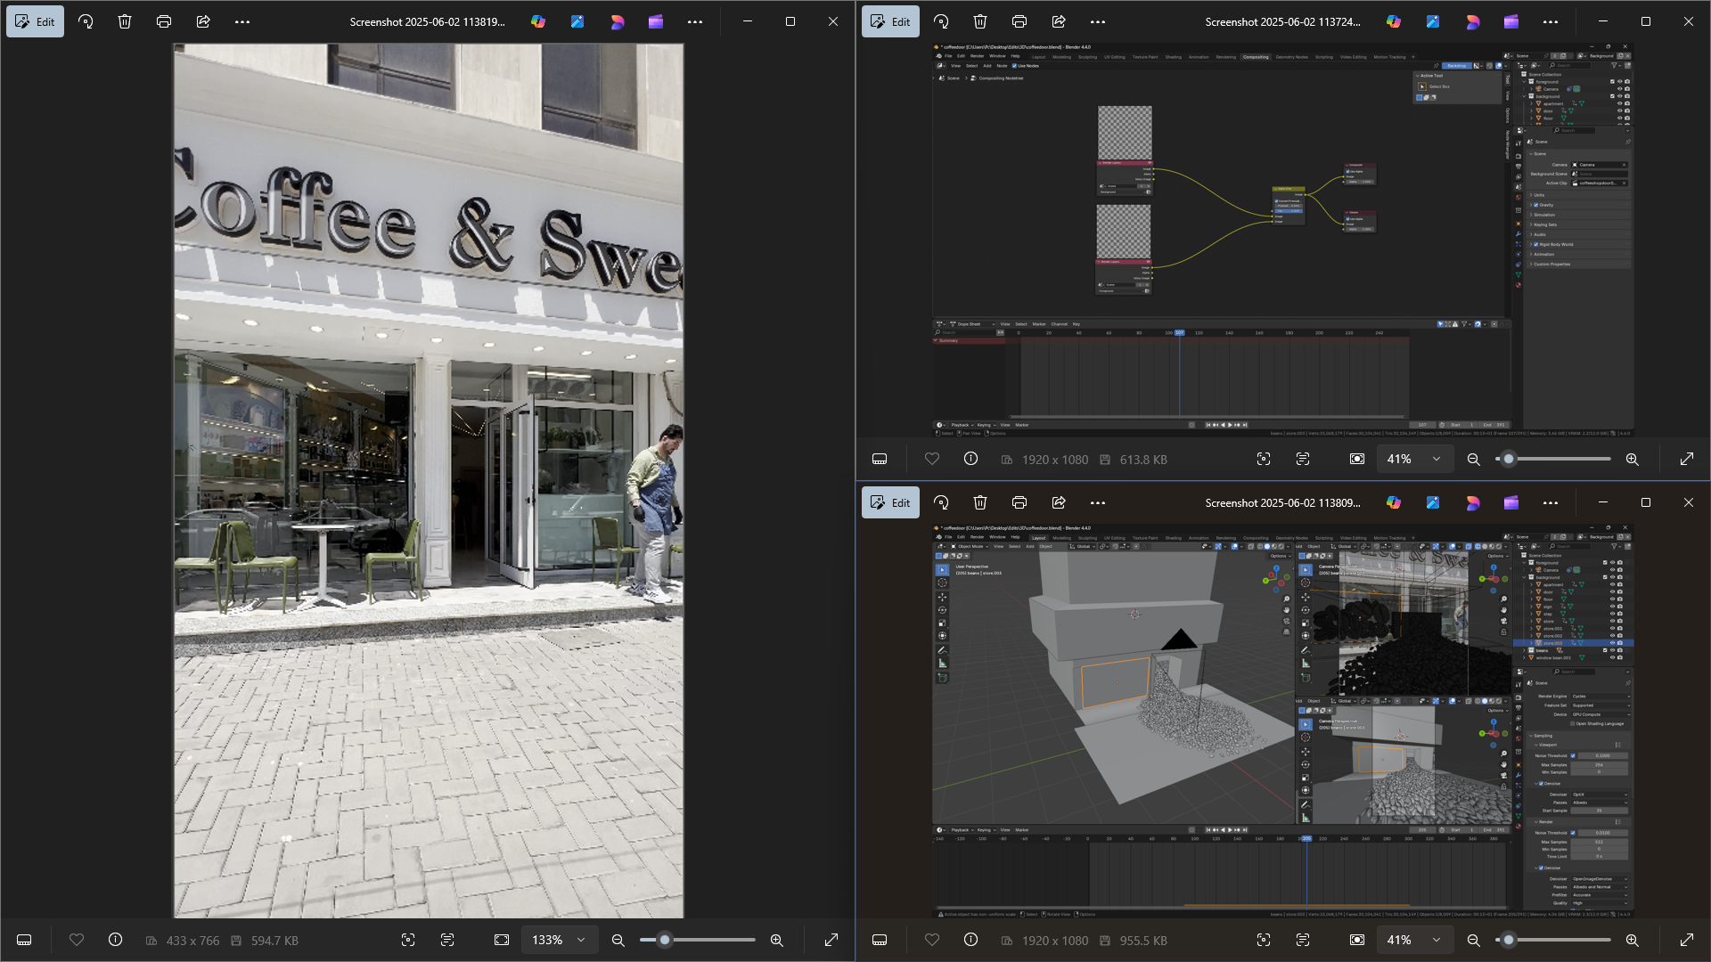Click the 613.8 KB file size text

coord(1143,460)
